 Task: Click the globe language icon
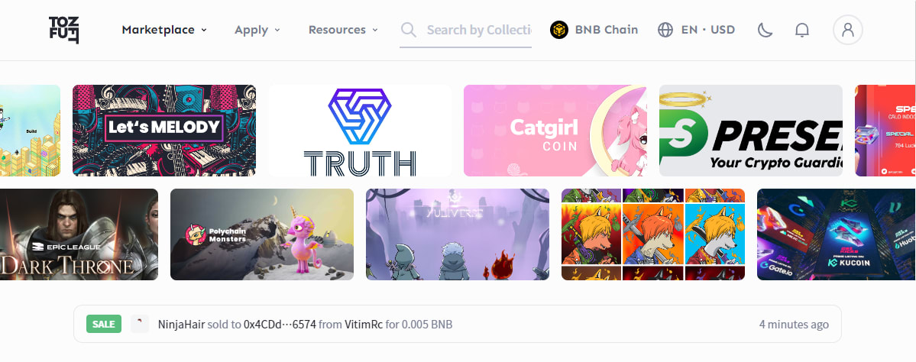[x=665, y=30]
